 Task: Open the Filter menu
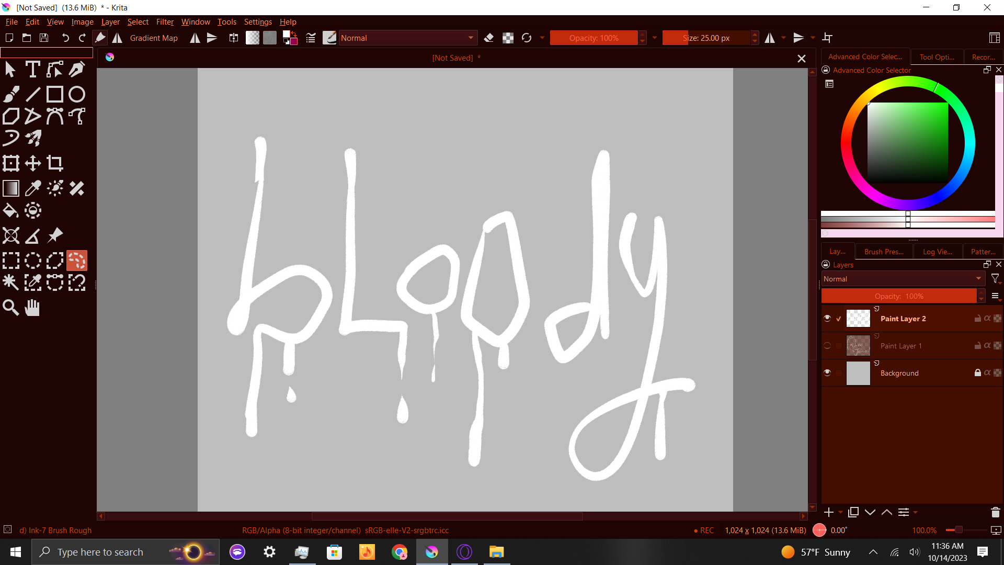tap(165, 22)
